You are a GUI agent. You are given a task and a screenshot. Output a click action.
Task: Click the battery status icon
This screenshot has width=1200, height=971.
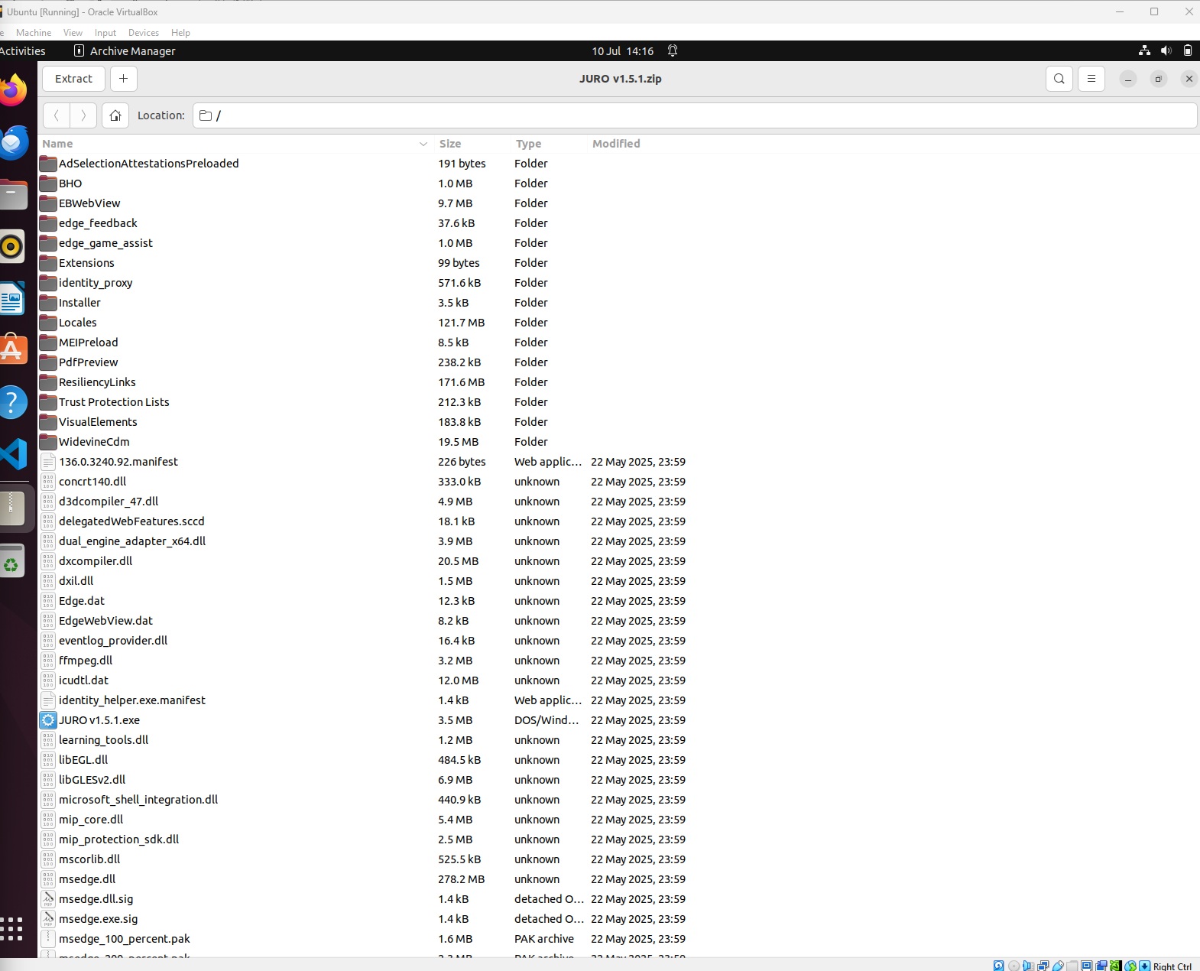[x=1188, y=51]
